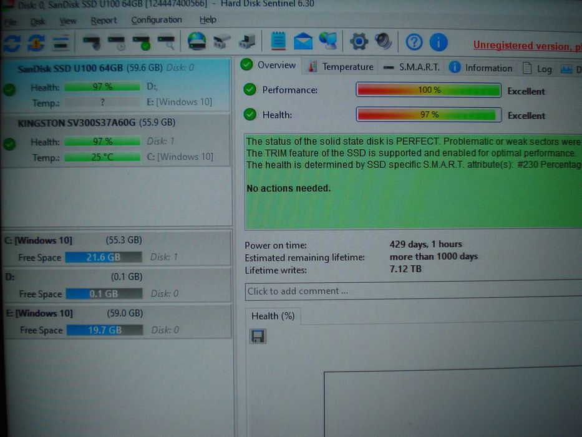Open the View menu
Screen dimensions: 582x437
(67, 21)
